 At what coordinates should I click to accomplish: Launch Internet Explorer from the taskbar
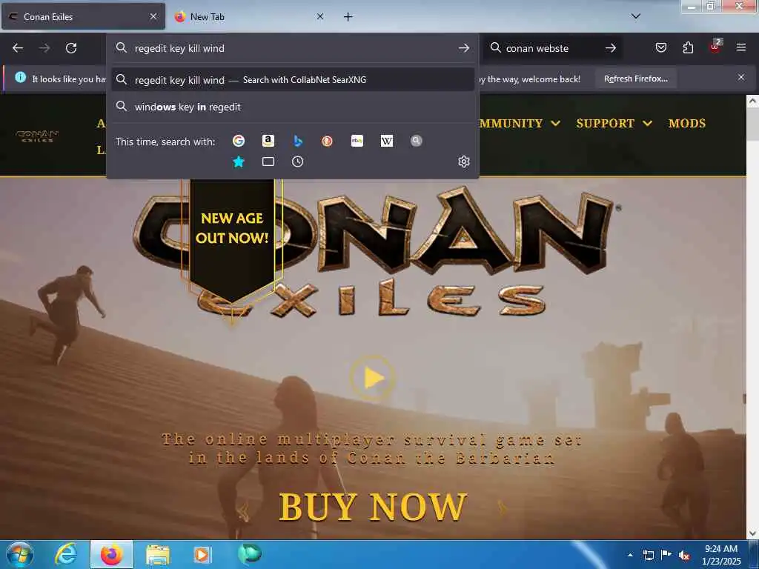(65, 554)
